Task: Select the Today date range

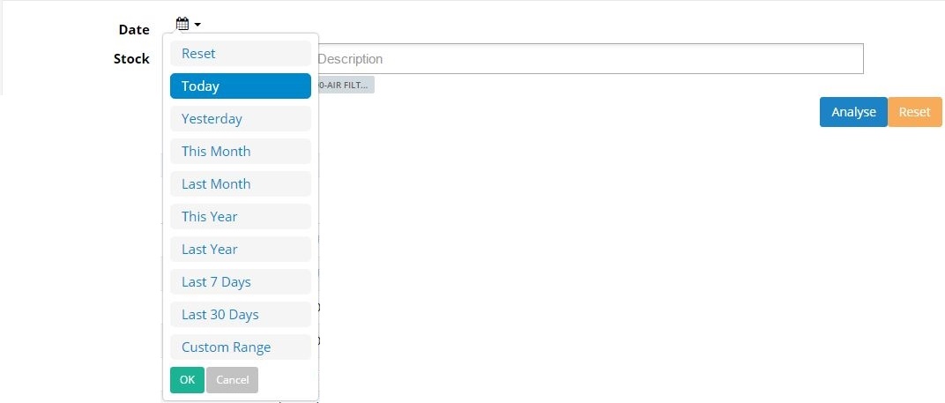Action: 241,86
